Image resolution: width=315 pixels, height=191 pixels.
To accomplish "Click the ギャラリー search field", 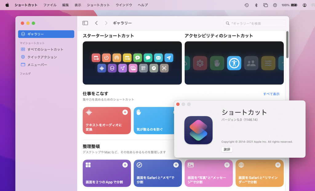I will pos(254,23).
